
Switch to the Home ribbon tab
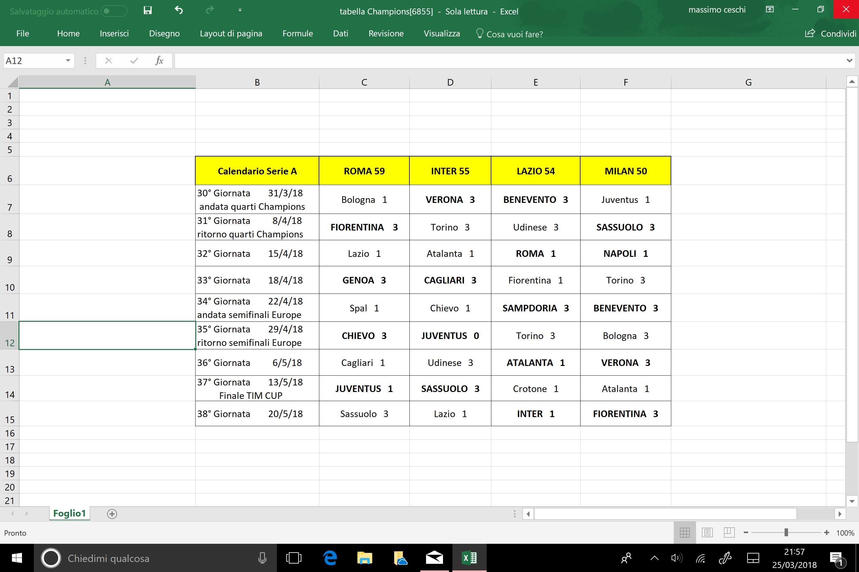(68, 34)
